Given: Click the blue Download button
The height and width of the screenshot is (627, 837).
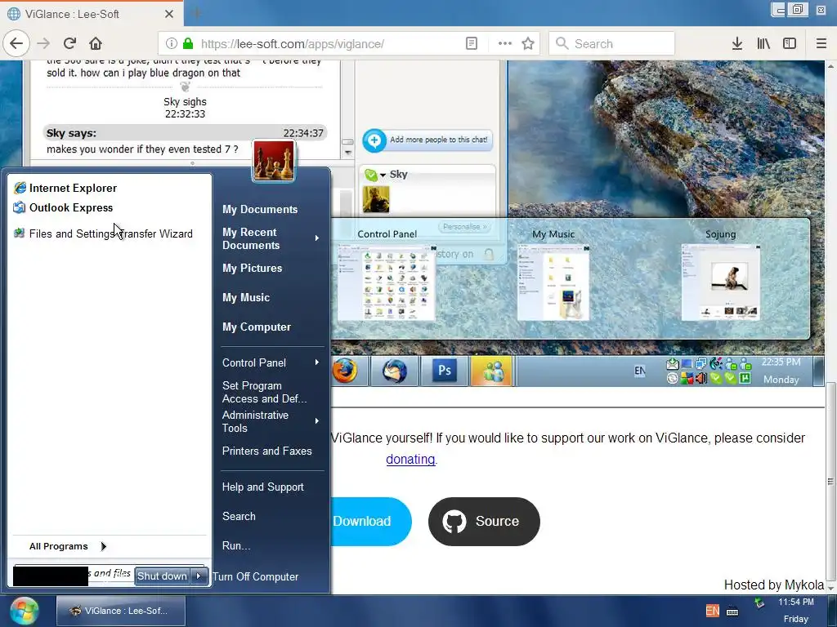Looking at the screenshot, I should [x=370, y=521].
